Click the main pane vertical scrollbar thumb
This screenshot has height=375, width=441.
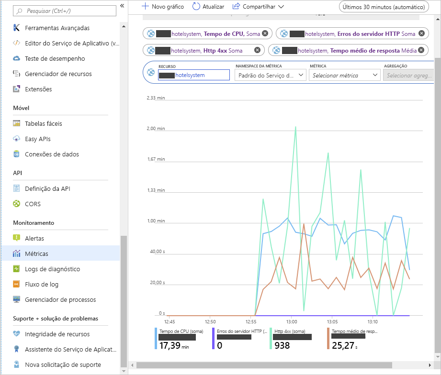[438, 205]
